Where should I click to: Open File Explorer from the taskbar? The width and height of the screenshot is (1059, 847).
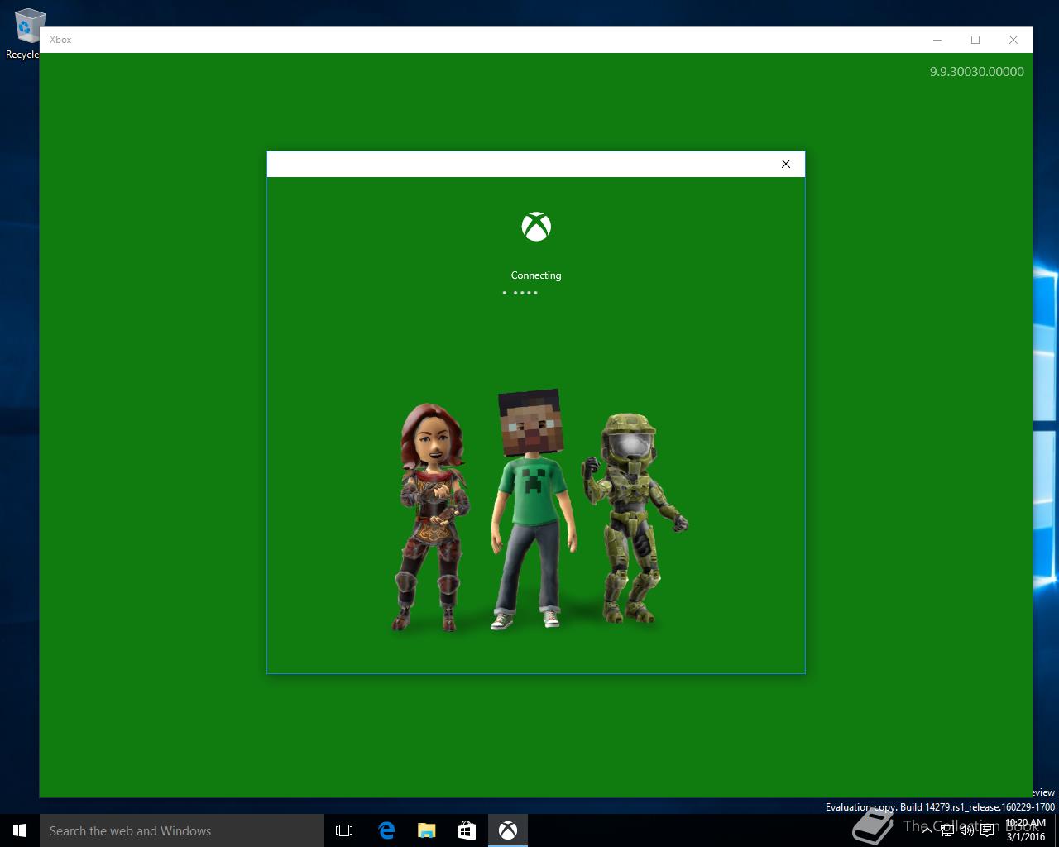click(x=427, y=830)
